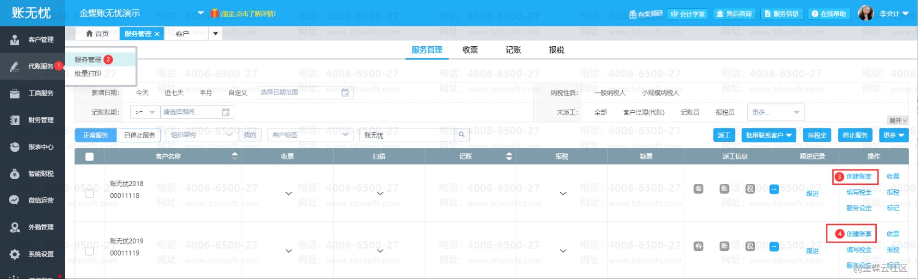Close the 服务管理 tab
The image size is (918, 279).
(x=157, y=34)
